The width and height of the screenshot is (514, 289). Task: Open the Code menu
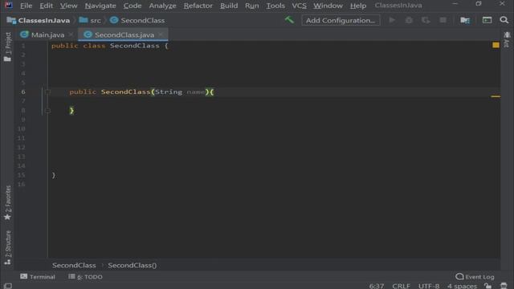pyautogui.click(x=133, y=6)
